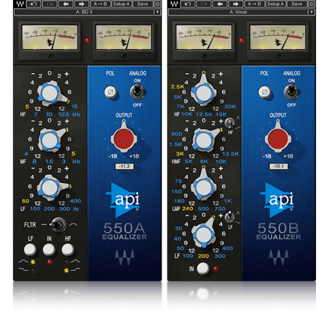Select 400 Hz LF frequency on 550A

[75, 201]
